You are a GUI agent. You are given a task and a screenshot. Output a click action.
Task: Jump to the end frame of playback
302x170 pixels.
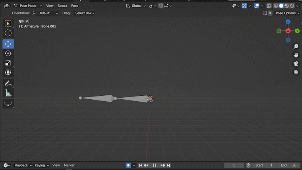(x=168, y=165)
